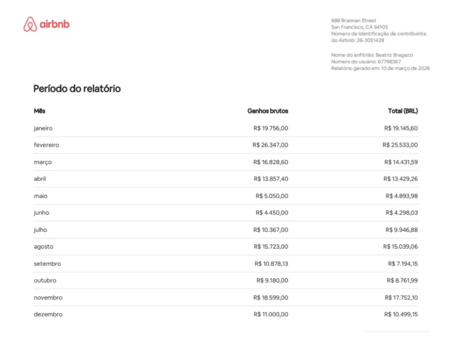
Task: Click junho total R$ 4.298,03
Action: point(402,213)
